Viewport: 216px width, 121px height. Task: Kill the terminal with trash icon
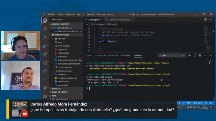tap(200, 55)
